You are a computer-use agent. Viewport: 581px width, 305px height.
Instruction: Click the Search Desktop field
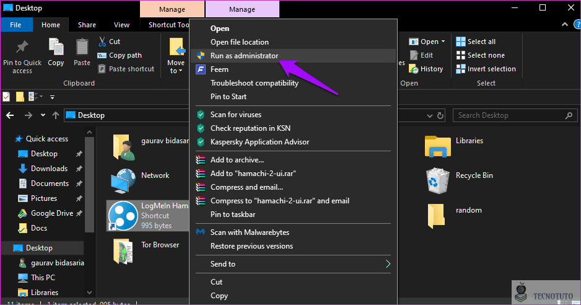pyautogui.click(x=515, y=115)
